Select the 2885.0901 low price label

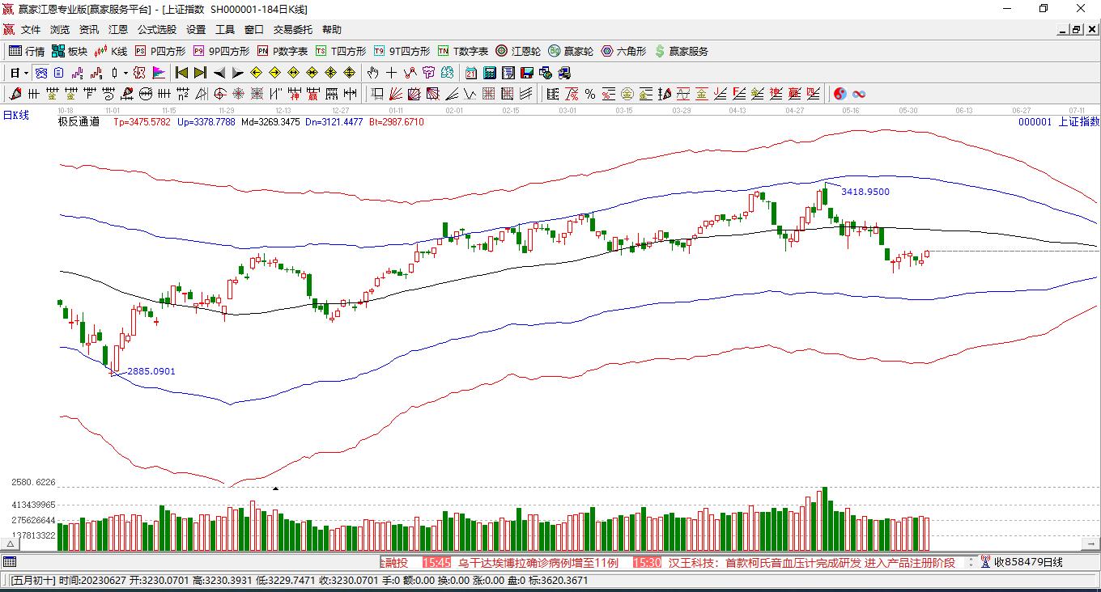(x=151, y=371)
